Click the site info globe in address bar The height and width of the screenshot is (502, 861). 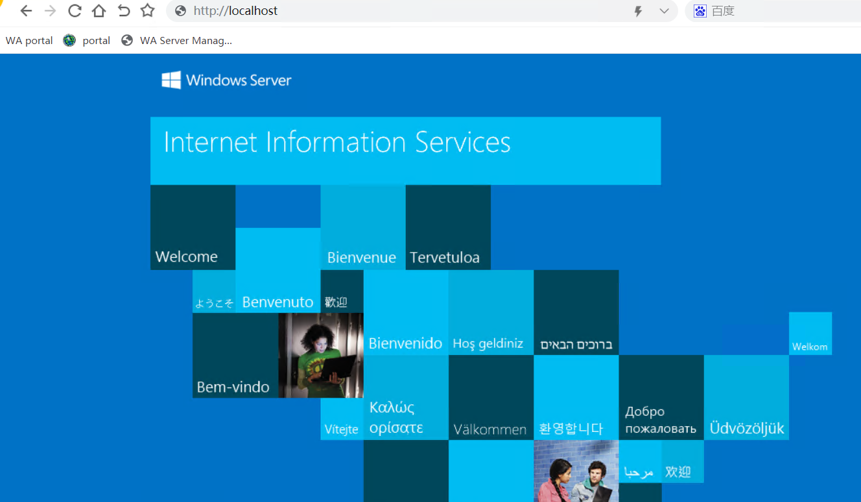(180, 10)
